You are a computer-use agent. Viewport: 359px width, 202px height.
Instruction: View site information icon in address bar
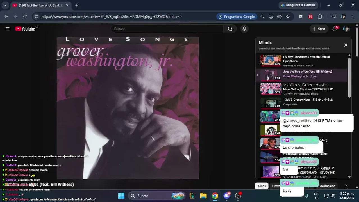(36, 17)
